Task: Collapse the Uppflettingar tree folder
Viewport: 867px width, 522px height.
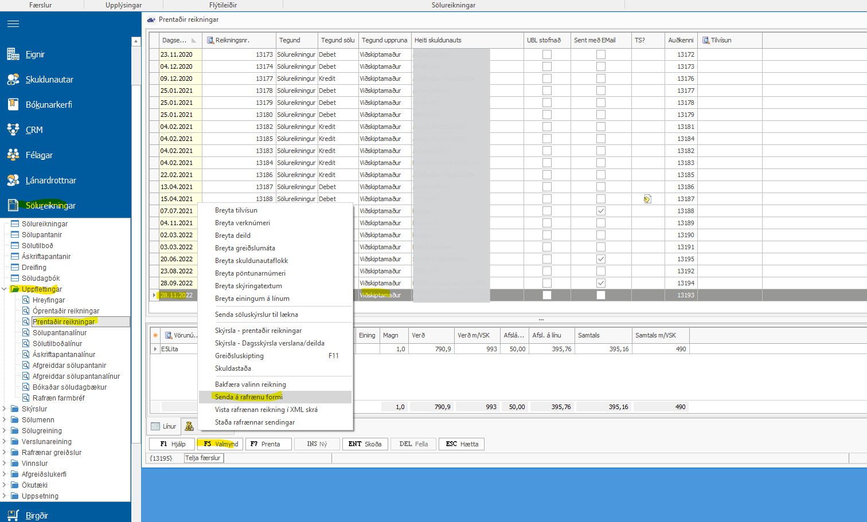Action: click(5, 289)
